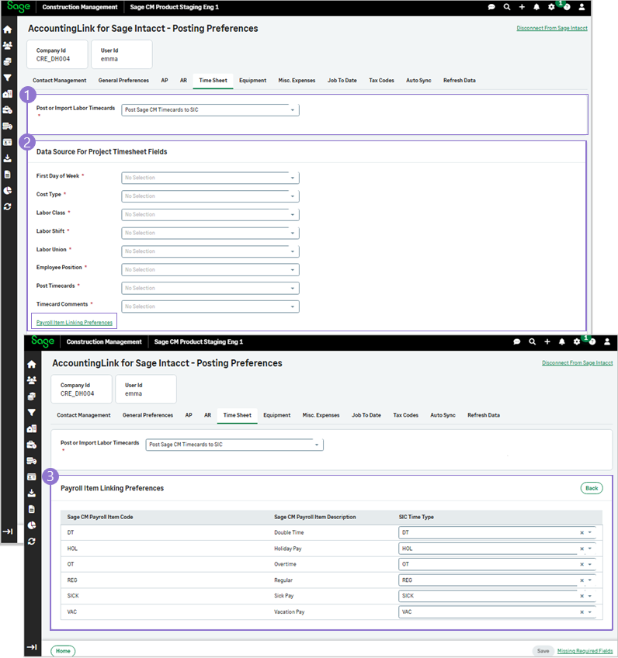Open the chat bubble icon in the upper window's header

(x=491, y=7)
